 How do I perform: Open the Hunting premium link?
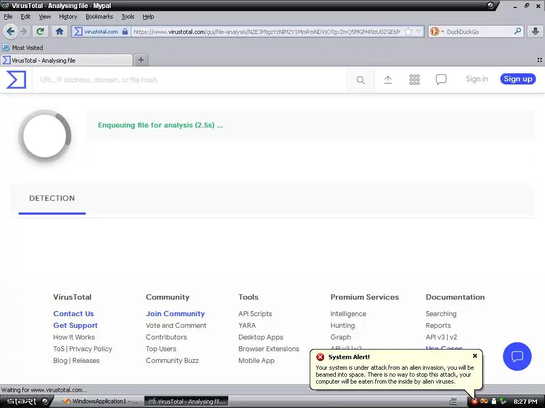tap(342, 326)
